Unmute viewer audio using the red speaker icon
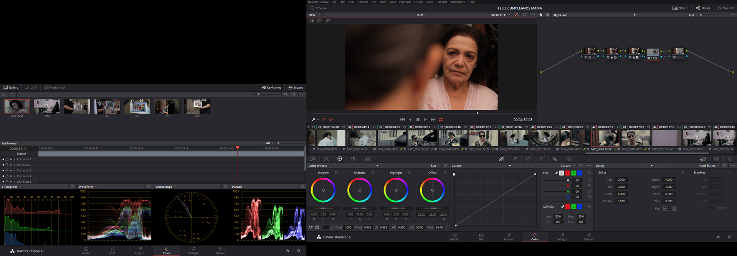Screen dimensions: 737x256 (331, 119)
